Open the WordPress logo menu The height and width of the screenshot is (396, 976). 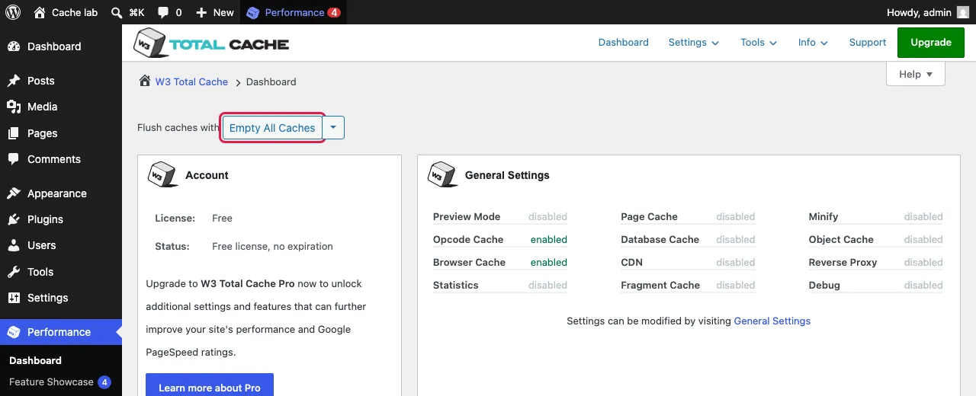coord(13,12)
